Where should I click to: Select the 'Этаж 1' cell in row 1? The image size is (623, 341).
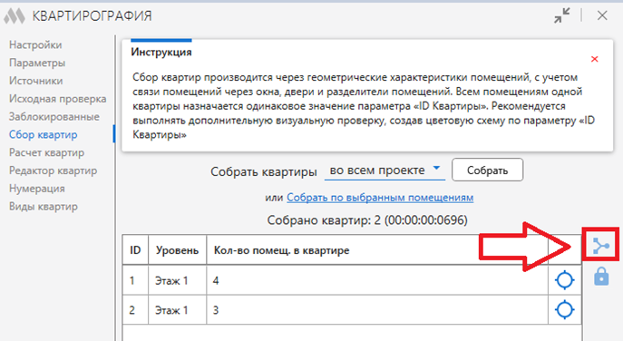click(177, 280)
